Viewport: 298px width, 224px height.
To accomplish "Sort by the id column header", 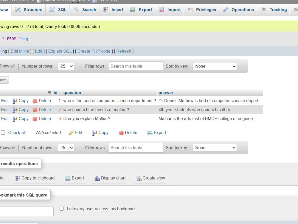I will 55,93.
